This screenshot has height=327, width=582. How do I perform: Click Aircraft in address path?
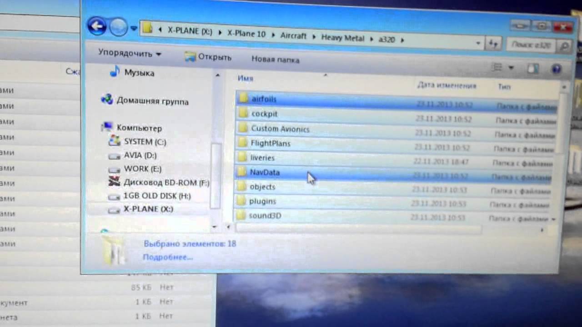click(293, 35)
